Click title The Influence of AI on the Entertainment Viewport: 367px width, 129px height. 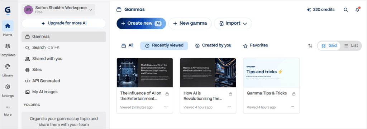point(140,96)
